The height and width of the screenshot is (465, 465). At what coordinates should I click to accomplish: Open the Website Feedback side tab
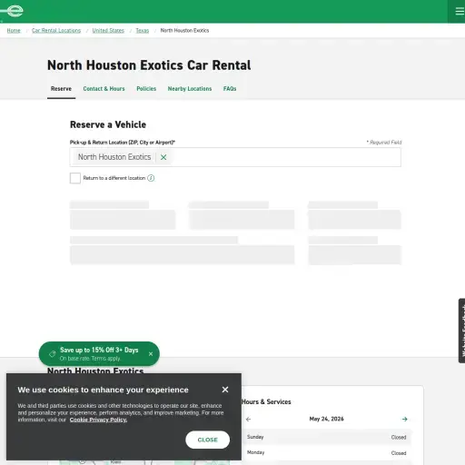461,331
